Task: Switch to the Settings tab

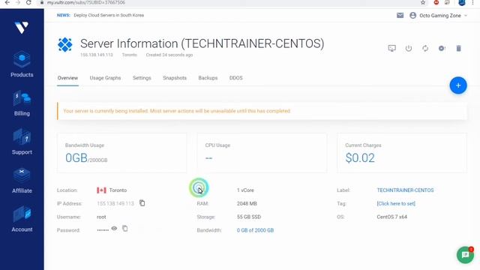Action: [142, 78]
